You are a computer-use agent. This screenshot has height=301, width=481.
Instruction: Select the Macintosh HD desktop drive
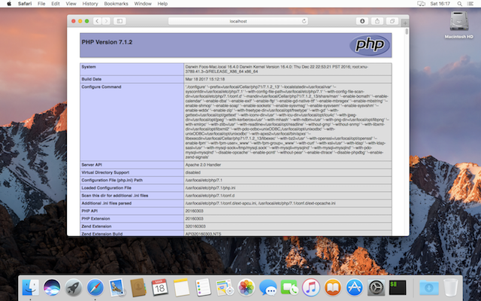459,25
